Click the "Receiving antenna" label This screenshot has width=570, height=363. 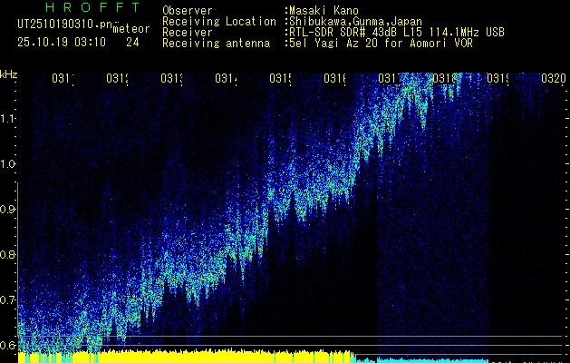pyautogui.click(x=216, y=44)
